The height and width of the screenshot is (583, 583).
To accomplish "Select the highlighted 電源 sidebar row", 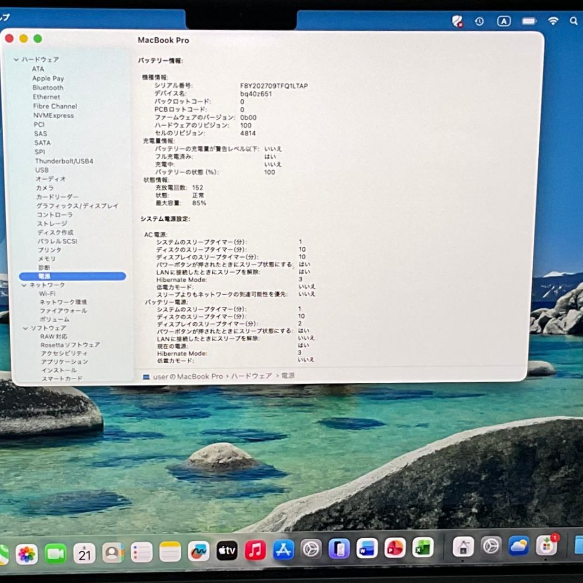I will click(72, 276).
